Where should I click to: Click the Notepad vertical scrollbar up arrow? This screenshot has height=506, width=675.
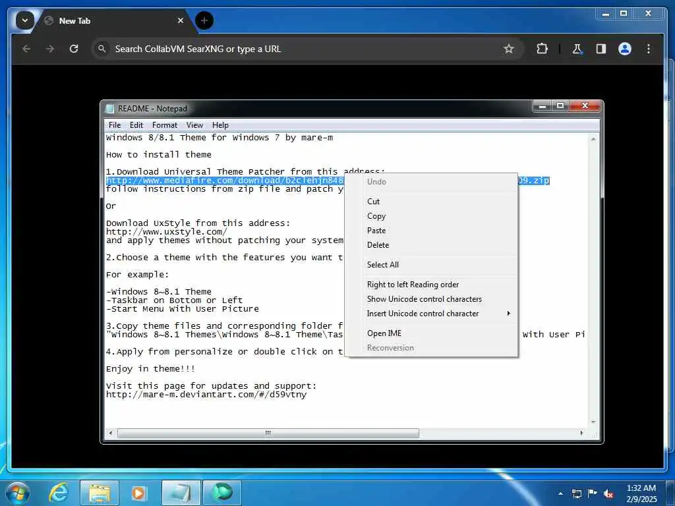pos(594,140)
